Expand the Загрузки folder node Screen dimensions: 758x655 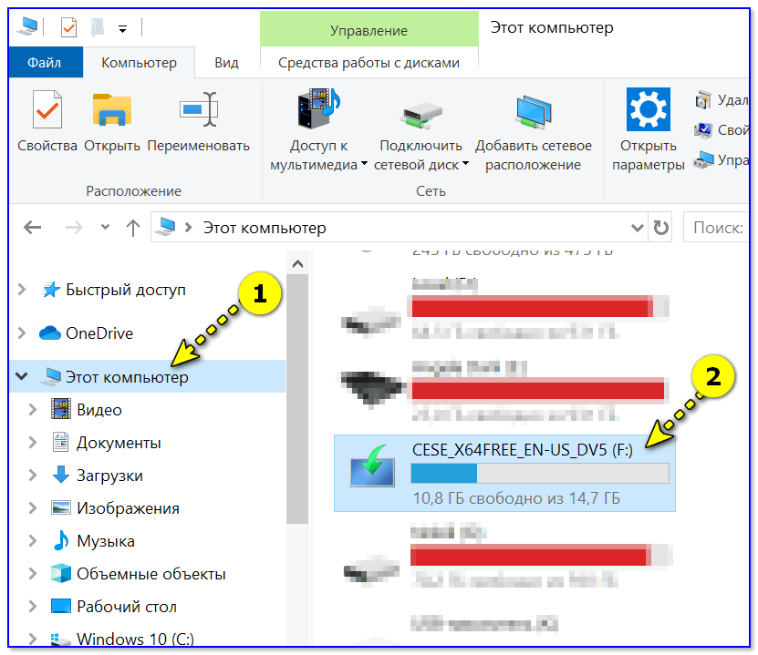pos(33,475)
